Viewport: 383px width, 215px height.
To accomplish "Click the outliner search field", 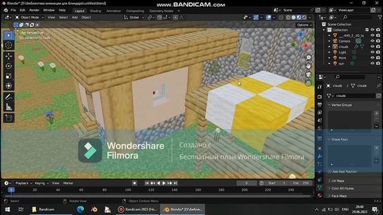I will pyautogui.click(x=357, y=17).
